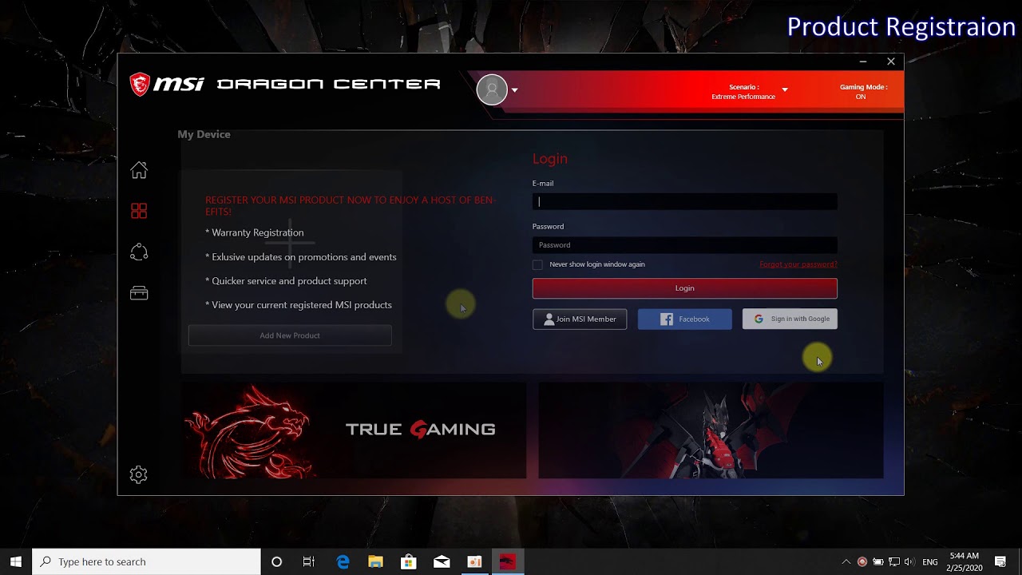The width and height of the screenshot is (1022, 575).
Task: Click 'View your current registered MSI products' text
Action: click(302, 305)
